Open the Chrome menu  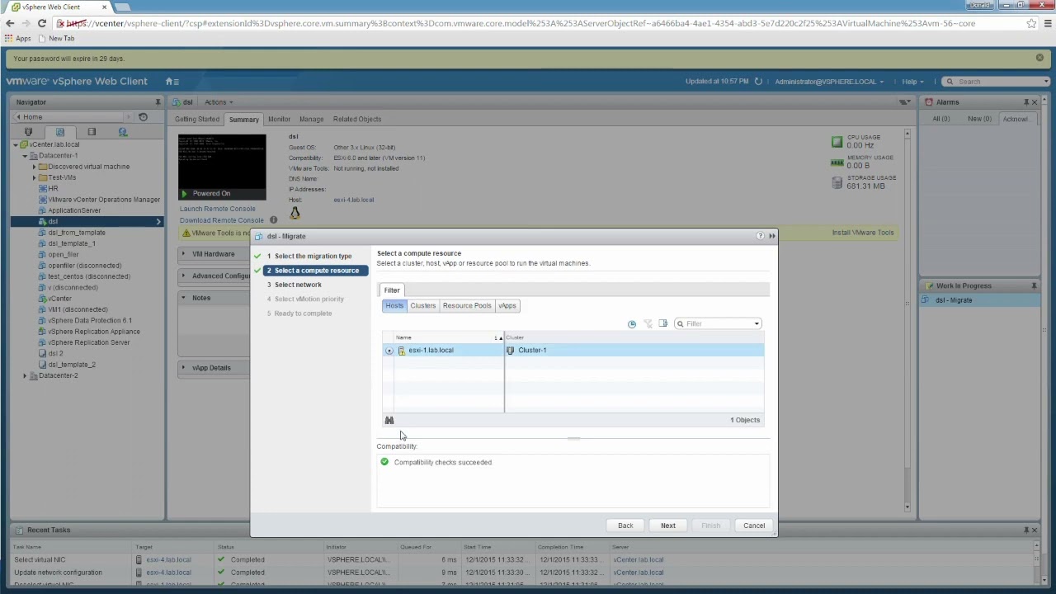(x=1048, y=23)
